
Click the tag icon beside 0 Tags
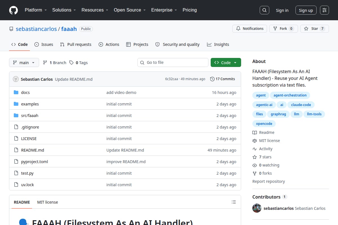click(x=72, y=62)
